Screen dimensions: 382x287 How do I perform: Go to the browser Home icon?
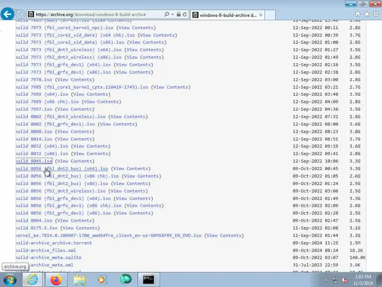click(x=358, y=14)
